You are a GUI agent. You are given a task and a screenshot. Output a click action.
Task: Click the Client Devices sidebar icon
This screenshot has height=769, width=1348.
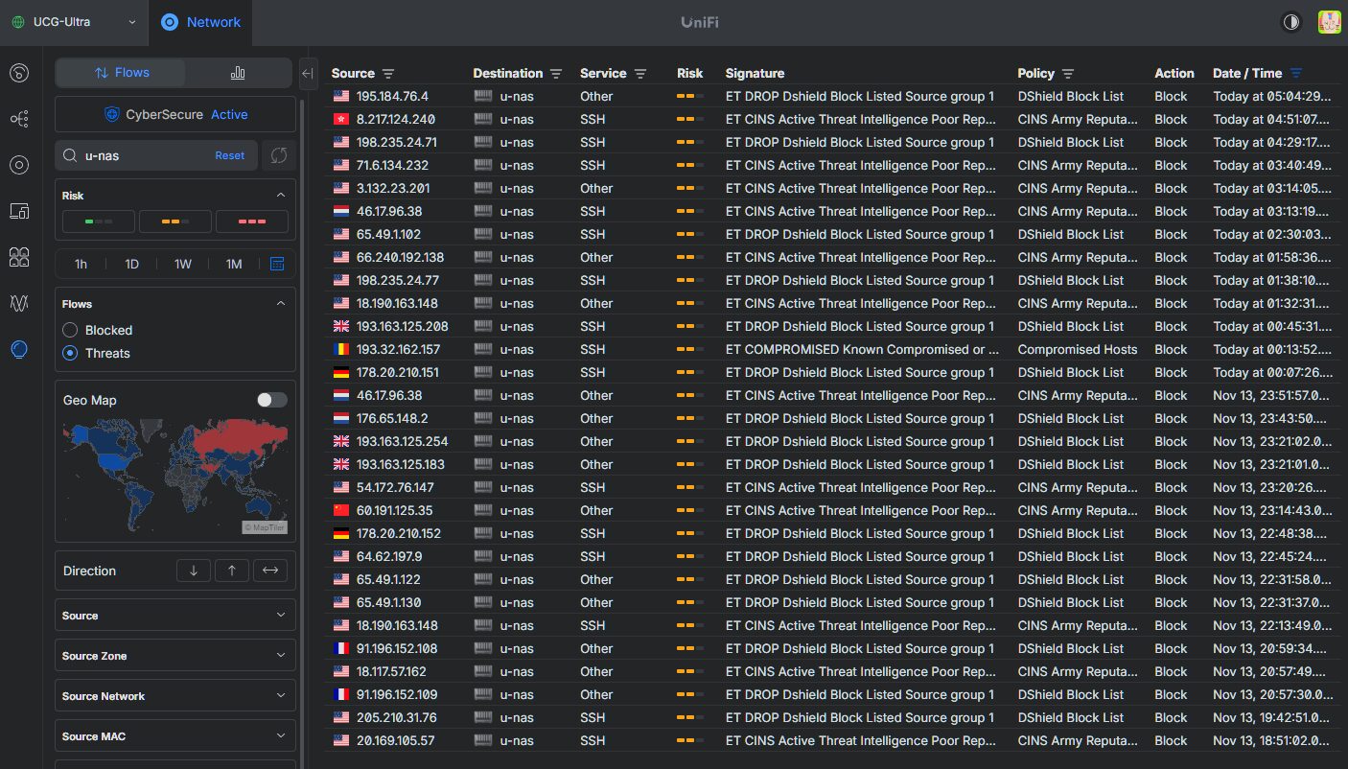pos(19,211)
